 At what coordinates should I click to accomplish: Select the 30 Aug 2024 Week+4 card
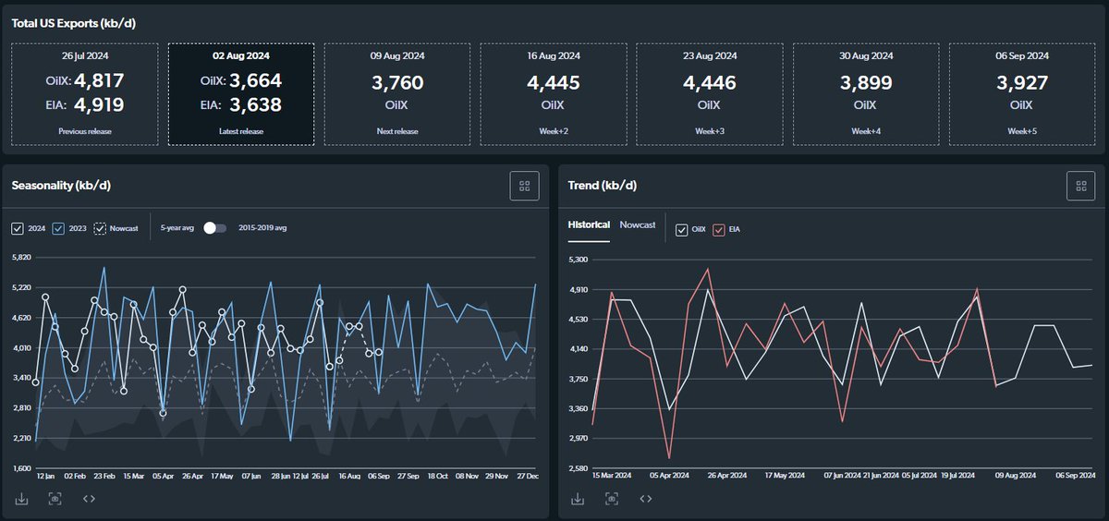pyautogui.click(x=866, y=93)
